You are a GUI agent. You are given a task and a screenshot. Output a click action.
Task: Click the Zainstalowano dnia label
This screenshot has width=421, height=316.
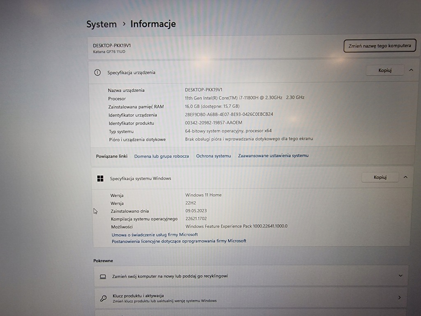pos(130,211)
